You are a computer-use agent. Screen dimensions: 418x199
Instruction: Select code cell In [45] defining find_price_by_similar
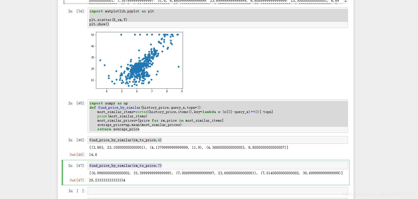coord(217,116)
